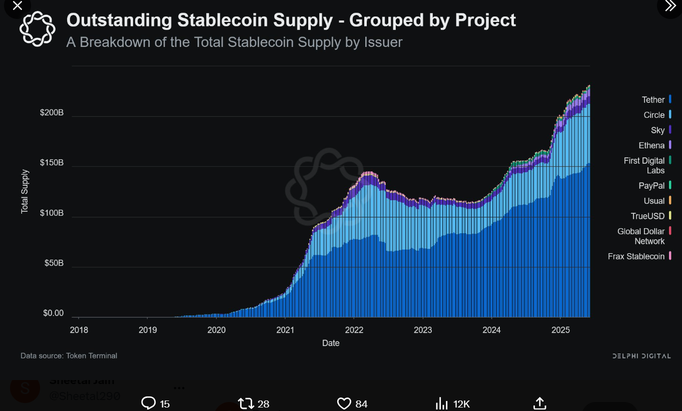682x411 pixels.
Task: Click the $200B label on y-axis
Action: pos(52,113)
